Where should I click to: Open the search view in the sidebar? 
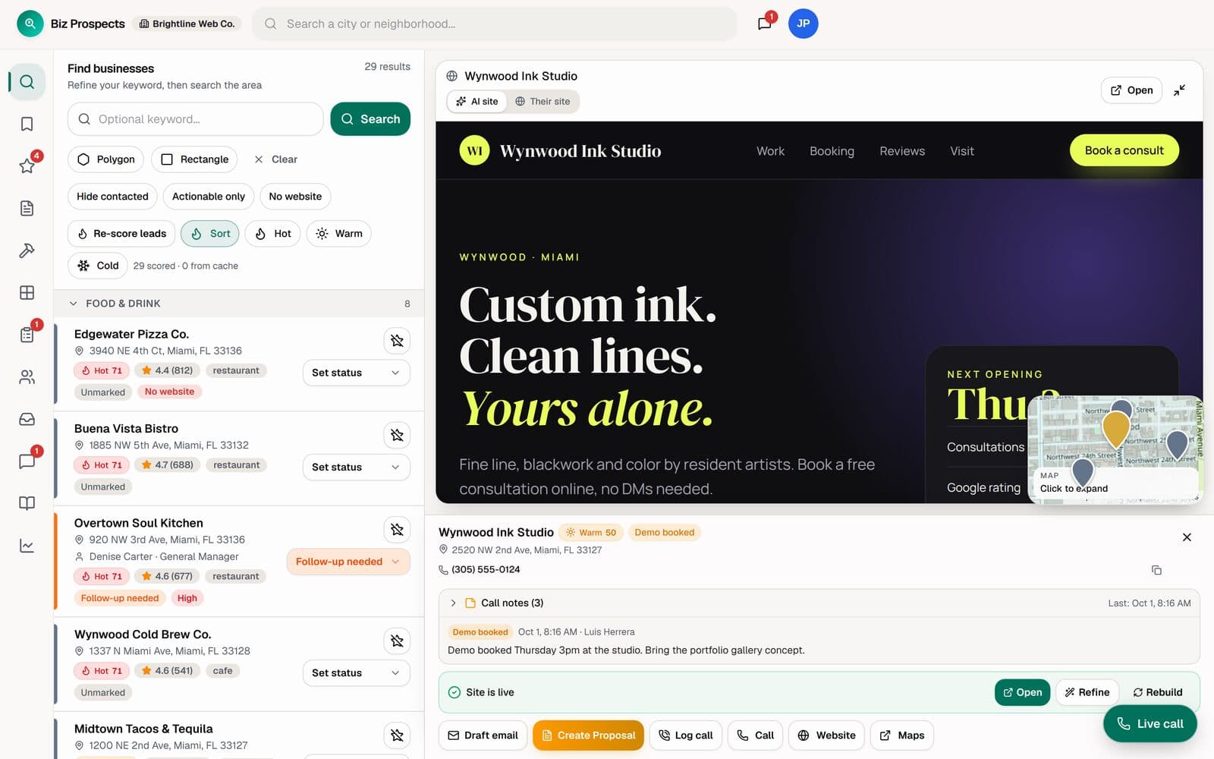[27, 81]
